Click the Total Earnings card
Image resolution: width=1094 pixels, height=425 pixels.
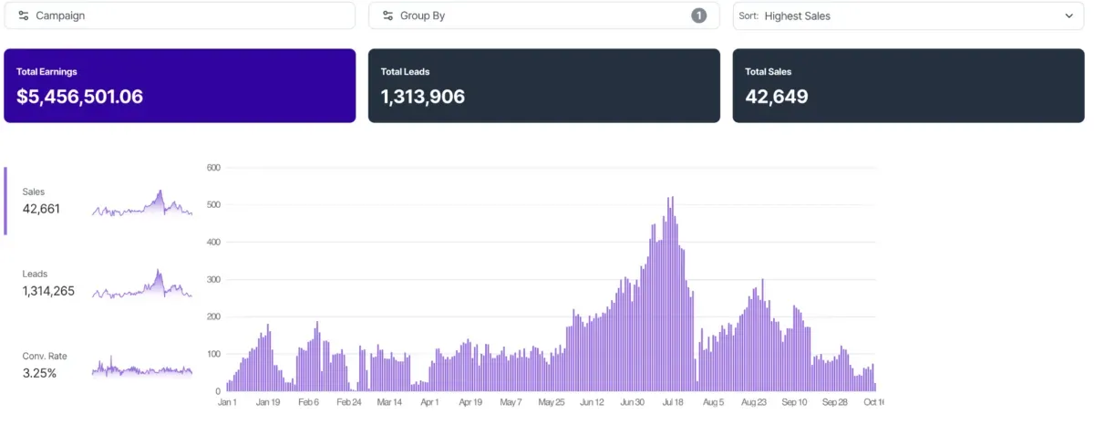pos(180,86)
